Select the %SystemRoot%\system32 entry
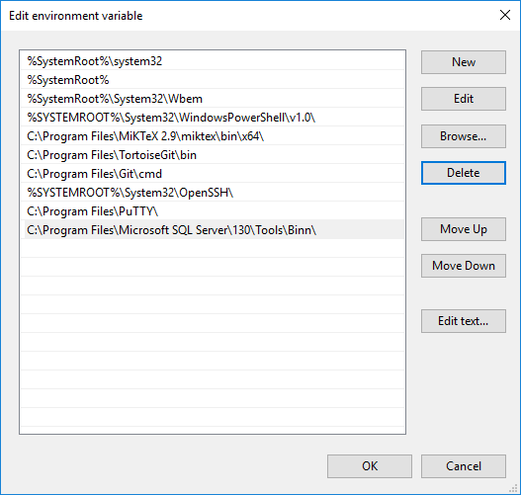521x495 pixels. click(213, 61)
